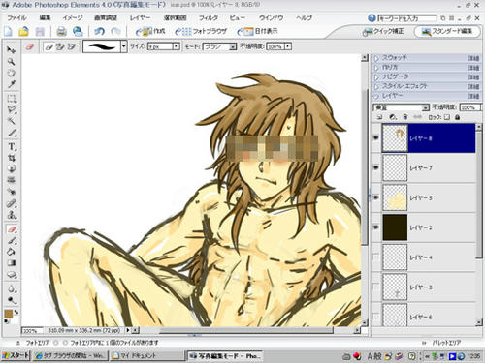Select the Zoom magnifier tool
The image size is (485, 363).
coord(12,61)
